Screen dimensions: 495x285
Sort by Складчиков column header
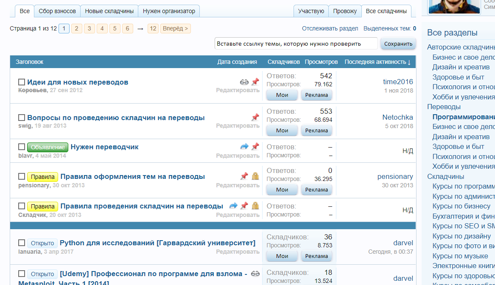(x=283, y=62)
